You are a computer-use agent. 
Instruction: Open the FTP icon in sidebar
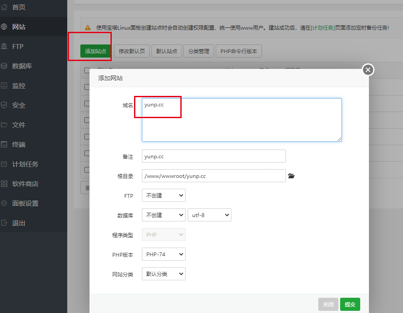4,47
